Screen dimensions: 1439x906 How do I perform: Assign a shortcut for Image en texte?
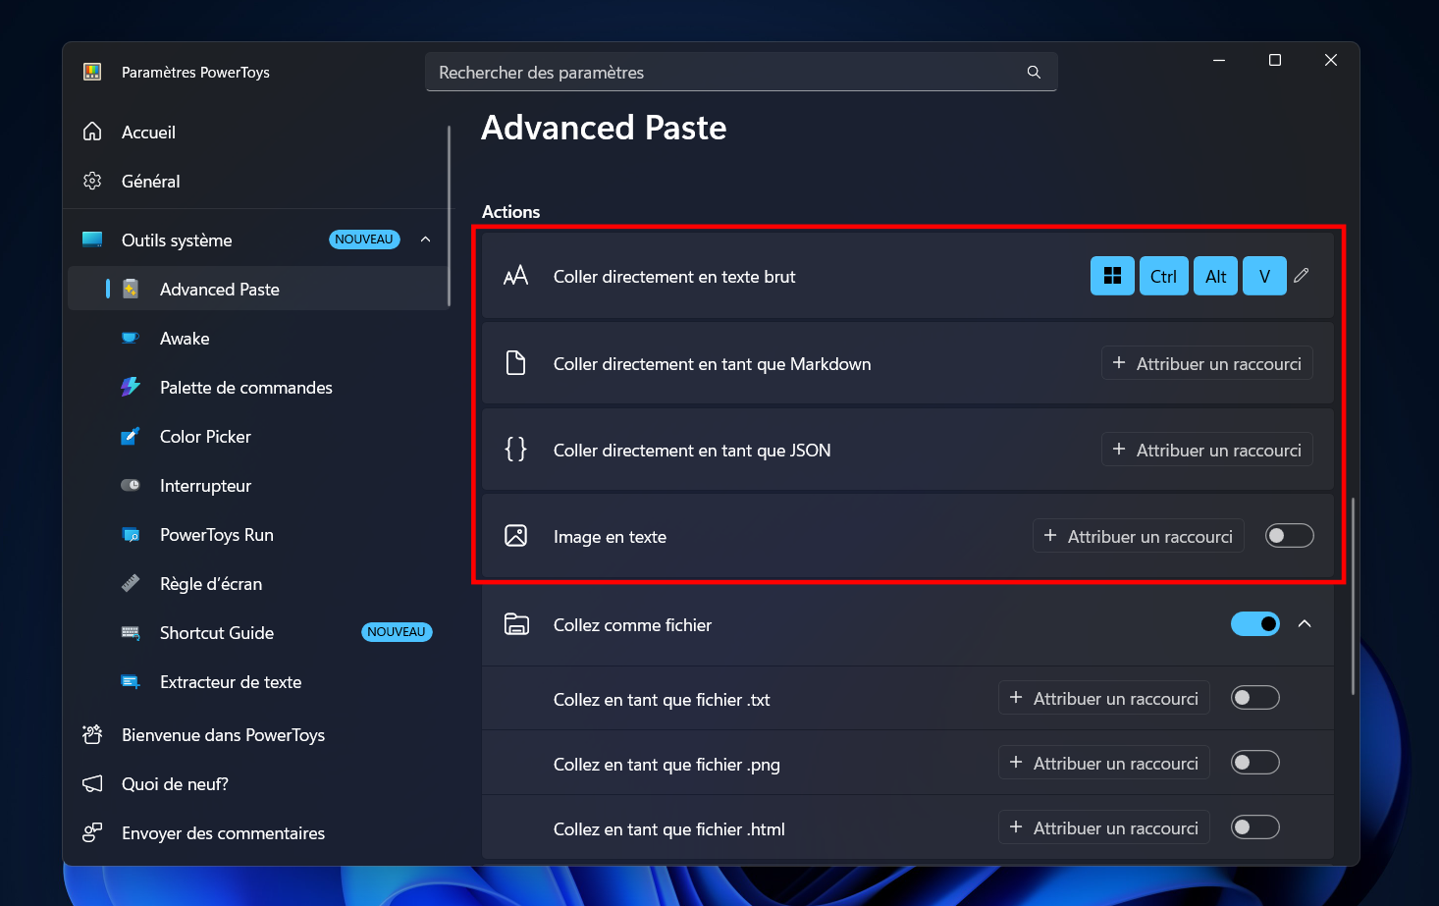click(1139, 536)
